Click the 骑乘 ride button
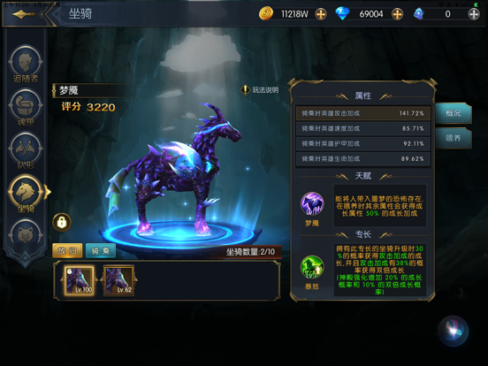Viewport: 488px width, 366px height. 101,250
